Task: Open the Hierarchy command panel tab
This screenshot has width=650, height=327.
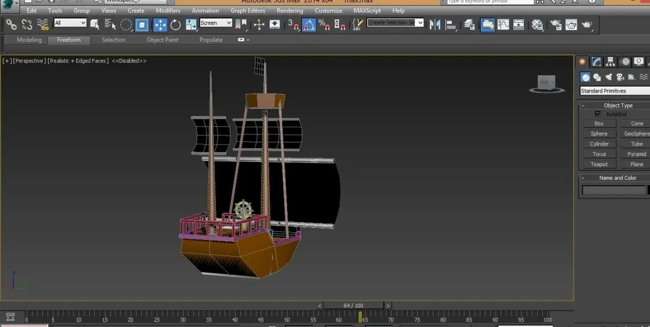Action: coord(610,62)
